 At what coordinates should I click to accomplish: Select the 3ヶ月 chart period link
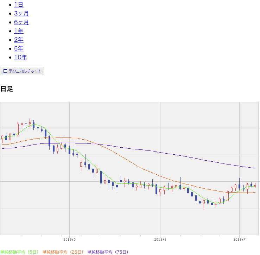click(x=21, y=14)
